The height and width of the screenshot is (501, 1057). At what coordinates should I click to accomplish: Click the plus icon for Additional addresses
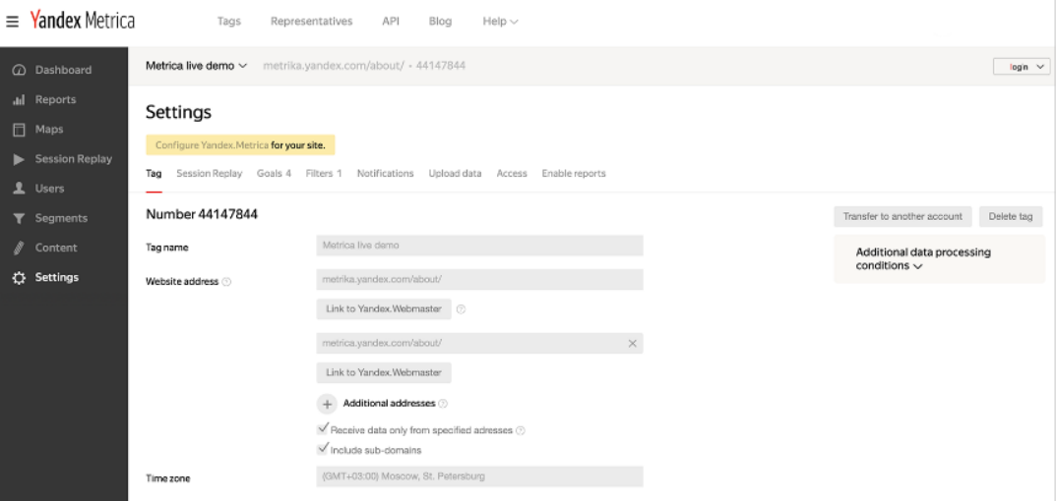pyautogui.click(x=328, y=403)
